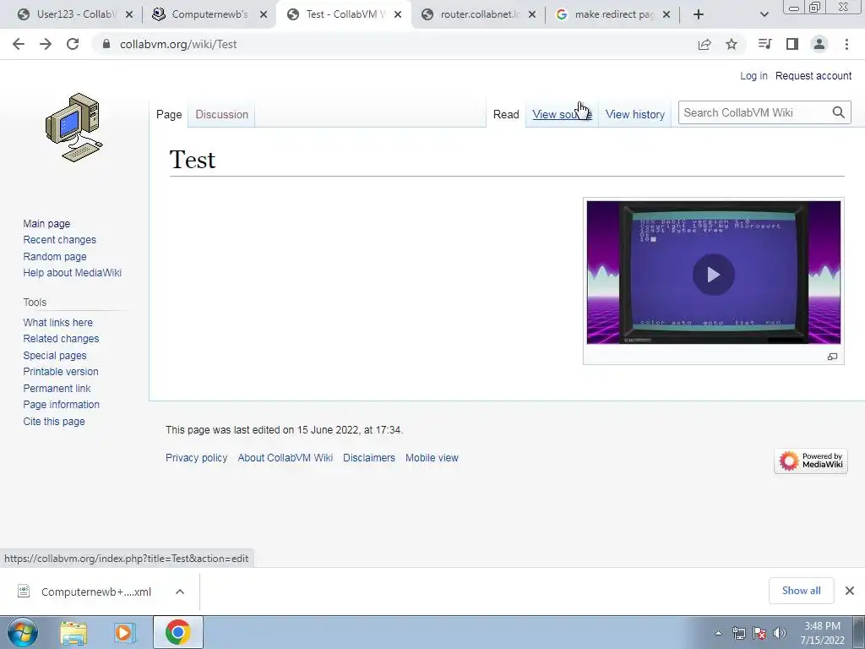Close the User123 - CollabVM tab
This screenshot has height=649, width=865.
tap(129, 14)
